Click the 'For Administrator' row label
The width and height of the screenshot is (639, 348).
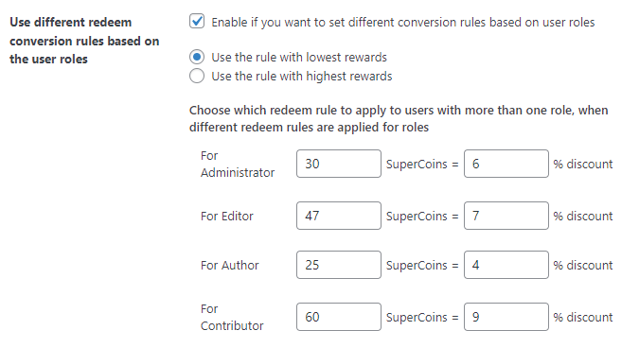(238, 164)
